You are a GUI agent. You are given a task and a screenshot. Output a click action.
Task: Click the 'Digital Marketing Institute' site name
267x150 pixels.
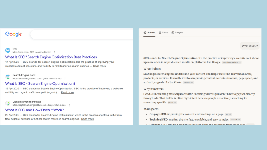tap(27, 102)
